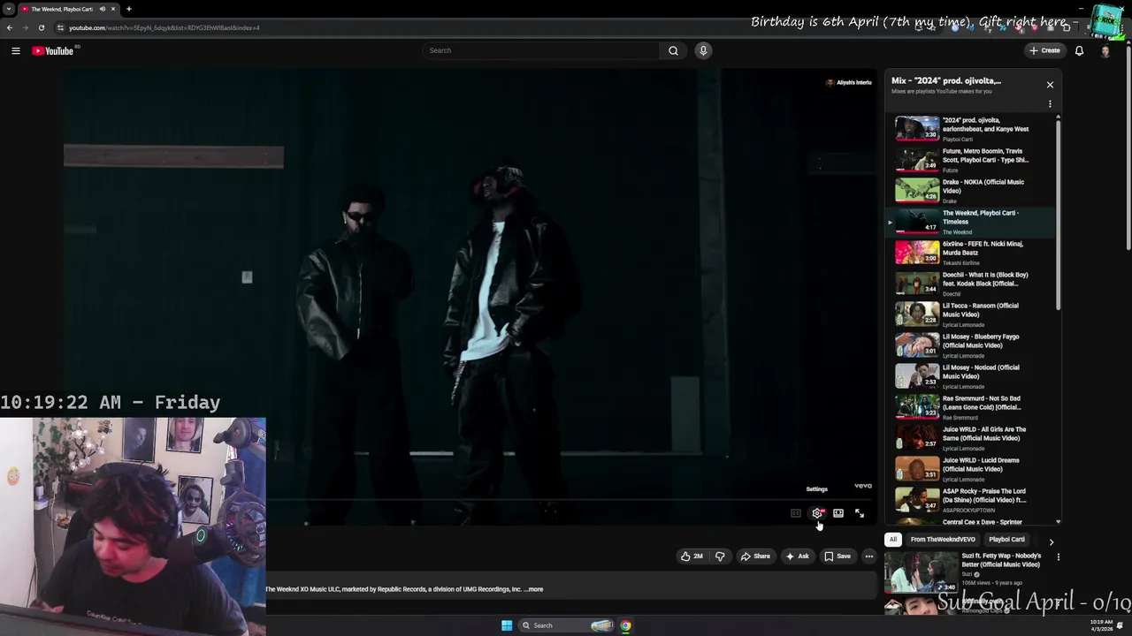Open site information icon in the address bar
The width and height of the screenshot is (1132, 636).
(61, 27)
